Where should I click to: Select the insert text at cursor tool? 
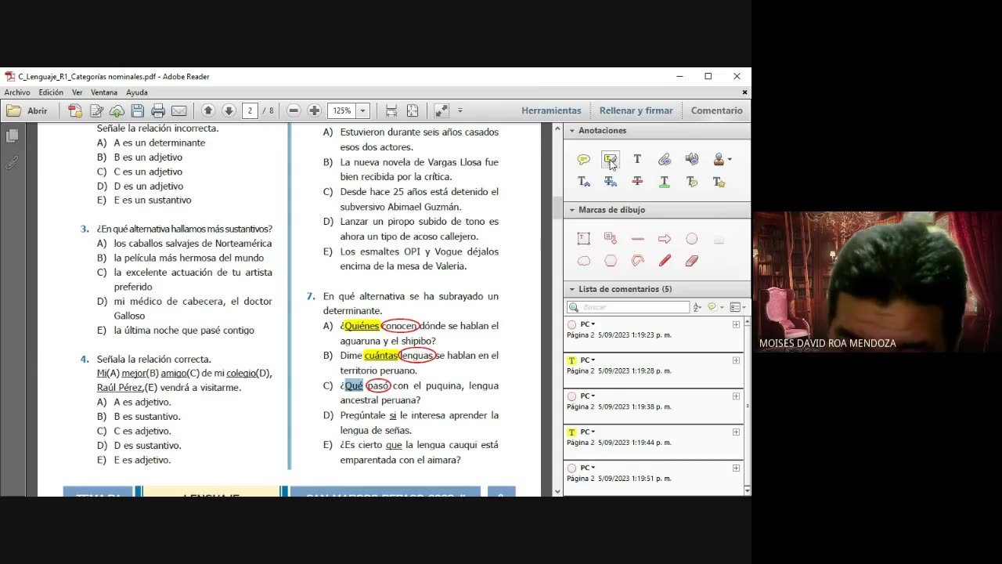[583, 182]
